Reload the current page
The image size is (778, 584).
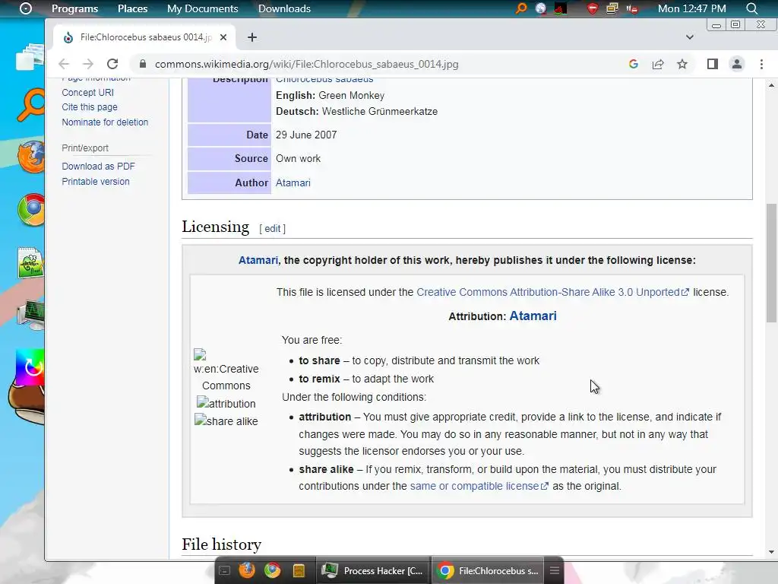[112, 64]
